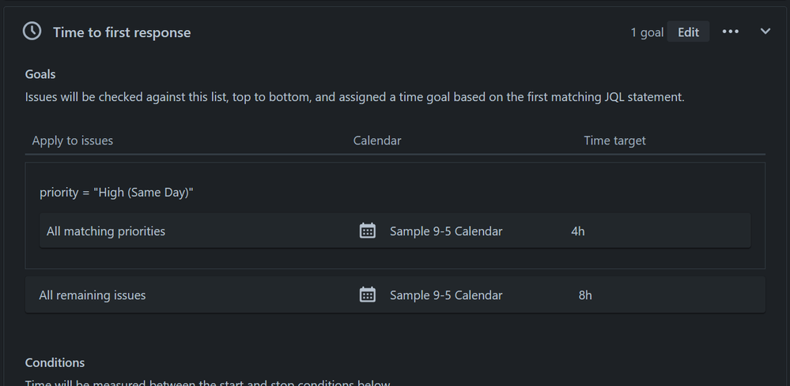The image size is (790, 386).
Task: Click the calendar icon in All matching priorities row
Action: [367, 230]
